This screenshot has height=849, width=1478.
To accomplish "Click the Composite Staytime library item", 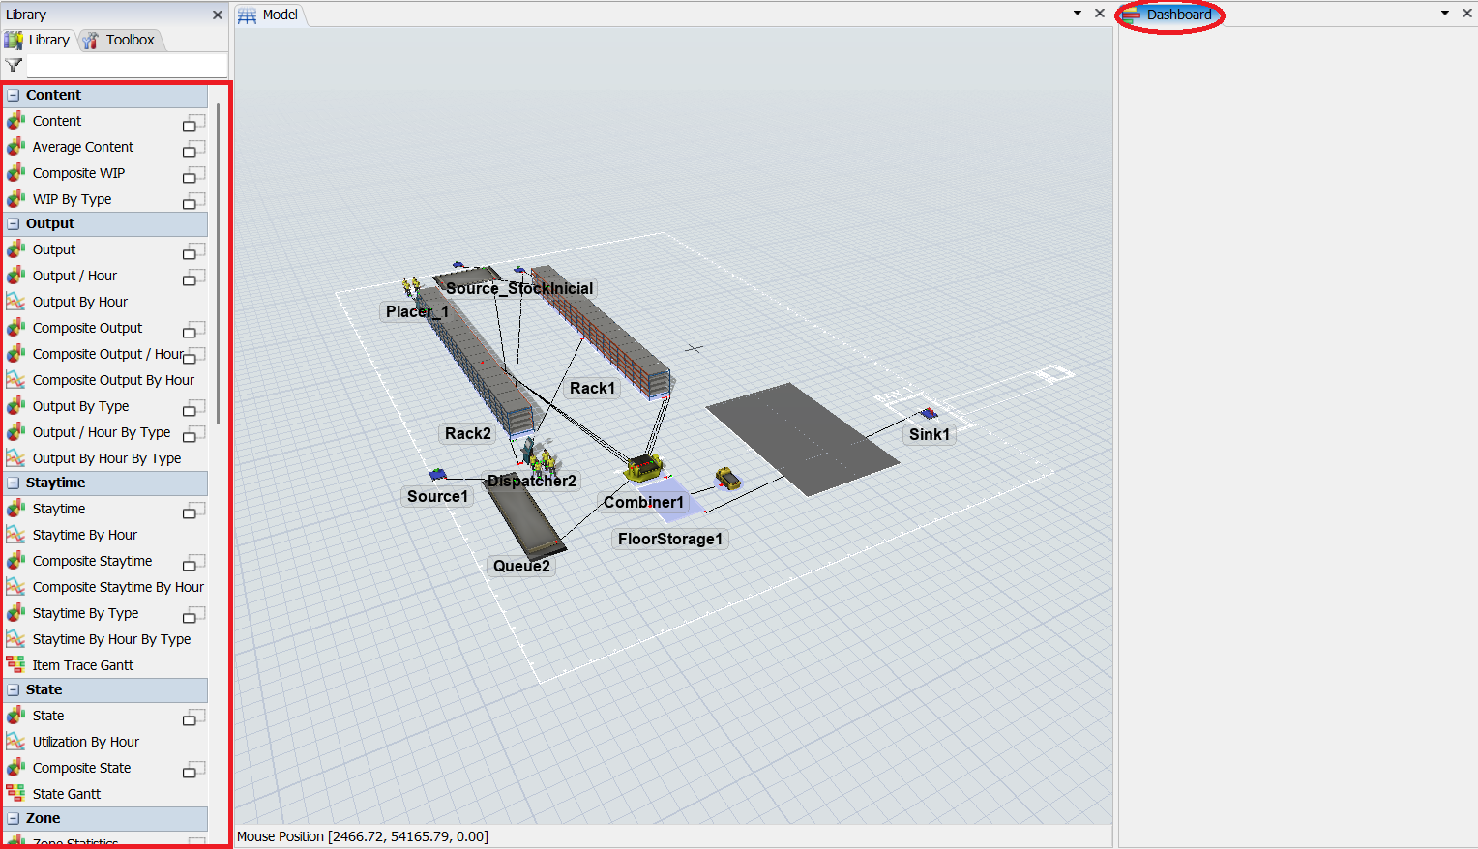I will tap(92, 561).
